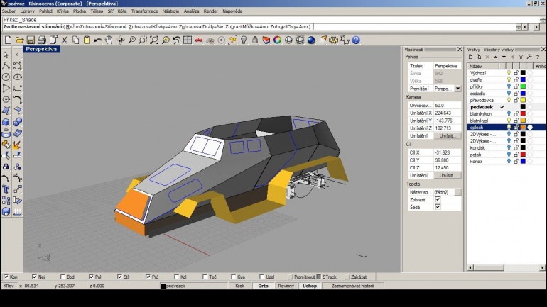Viewport: 547px width, 307px height.
Task: Open the Render menu
Action: (x=211, y=11)
